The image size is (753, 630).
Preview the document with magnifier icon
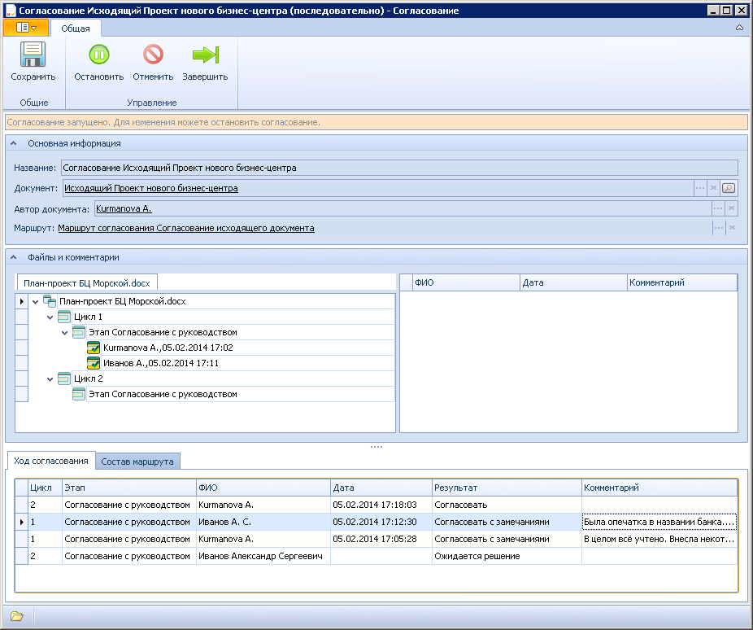[x=729, y=188]
